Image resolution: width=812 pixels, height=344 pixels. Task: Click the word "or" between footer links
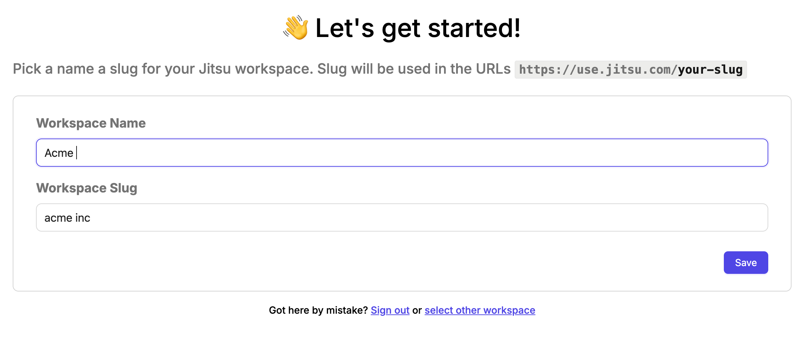coord(417,310)
